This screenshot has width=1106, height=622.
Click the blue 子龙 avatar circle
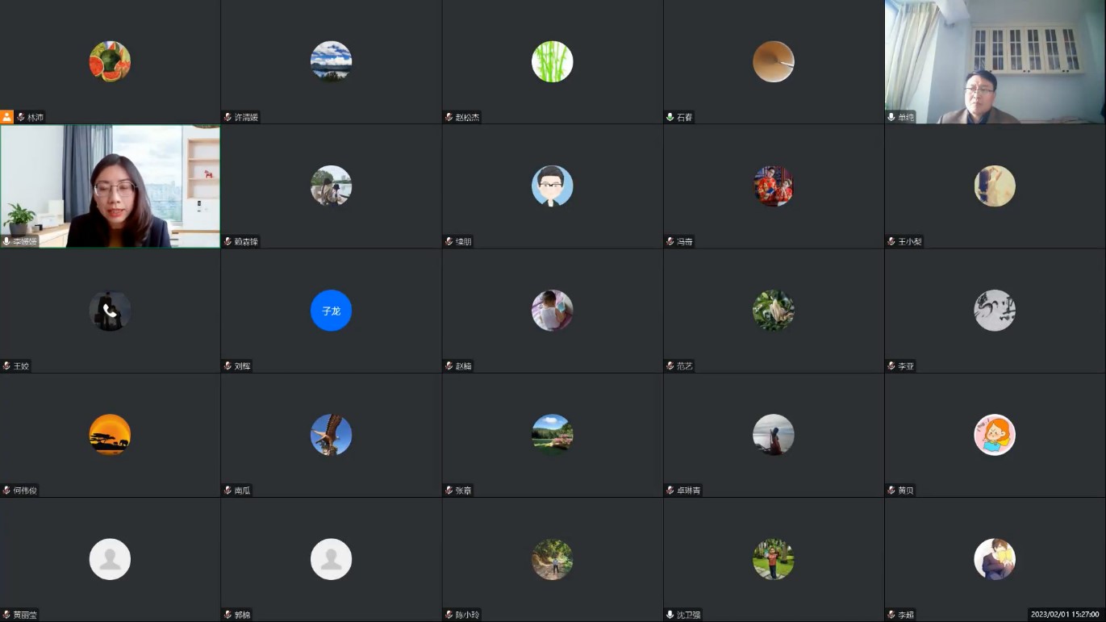(331, 311)
